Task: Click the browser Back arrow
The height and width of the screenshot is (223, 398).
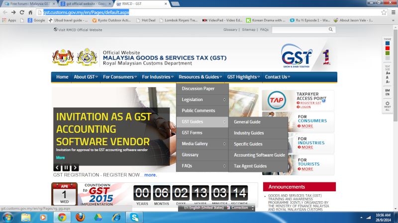Action: coord(5,12)
